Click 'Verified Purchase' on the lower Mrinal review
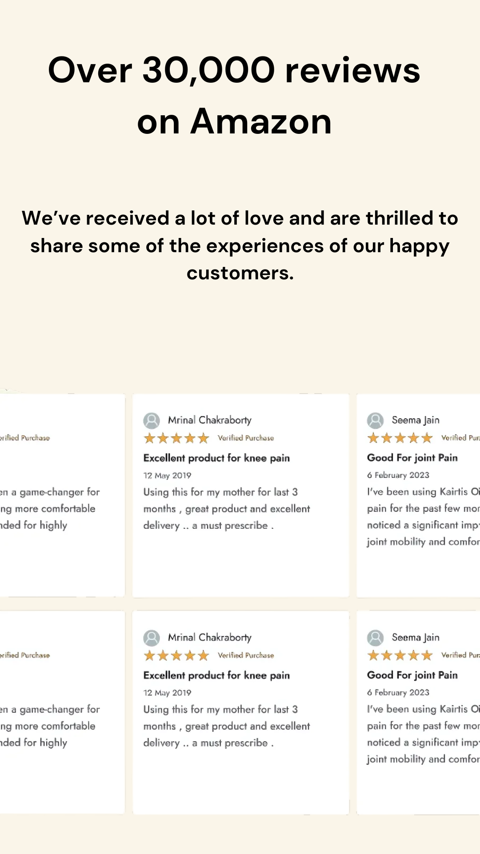 246,655
